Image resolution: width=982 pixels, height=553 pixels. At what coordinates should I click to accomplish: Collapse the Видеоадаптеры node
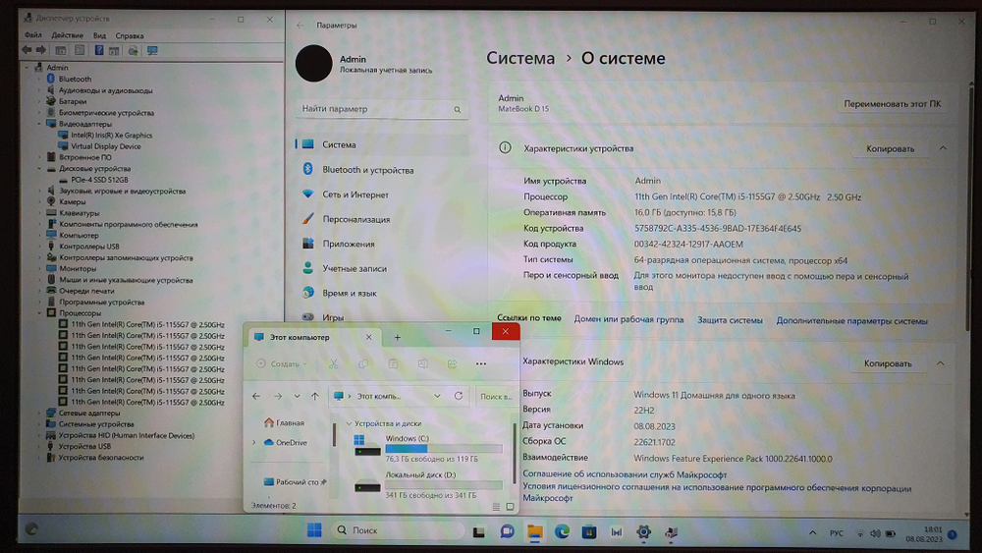coord(39,124)
